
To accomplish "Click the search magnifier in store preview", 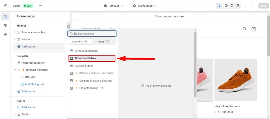I will [244, 29].
